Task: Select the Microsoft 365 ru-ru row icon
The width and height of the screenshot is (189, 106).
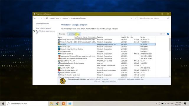Action: [59, 56]
